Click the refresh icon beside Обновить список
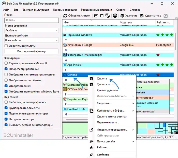 click(65, 16)
